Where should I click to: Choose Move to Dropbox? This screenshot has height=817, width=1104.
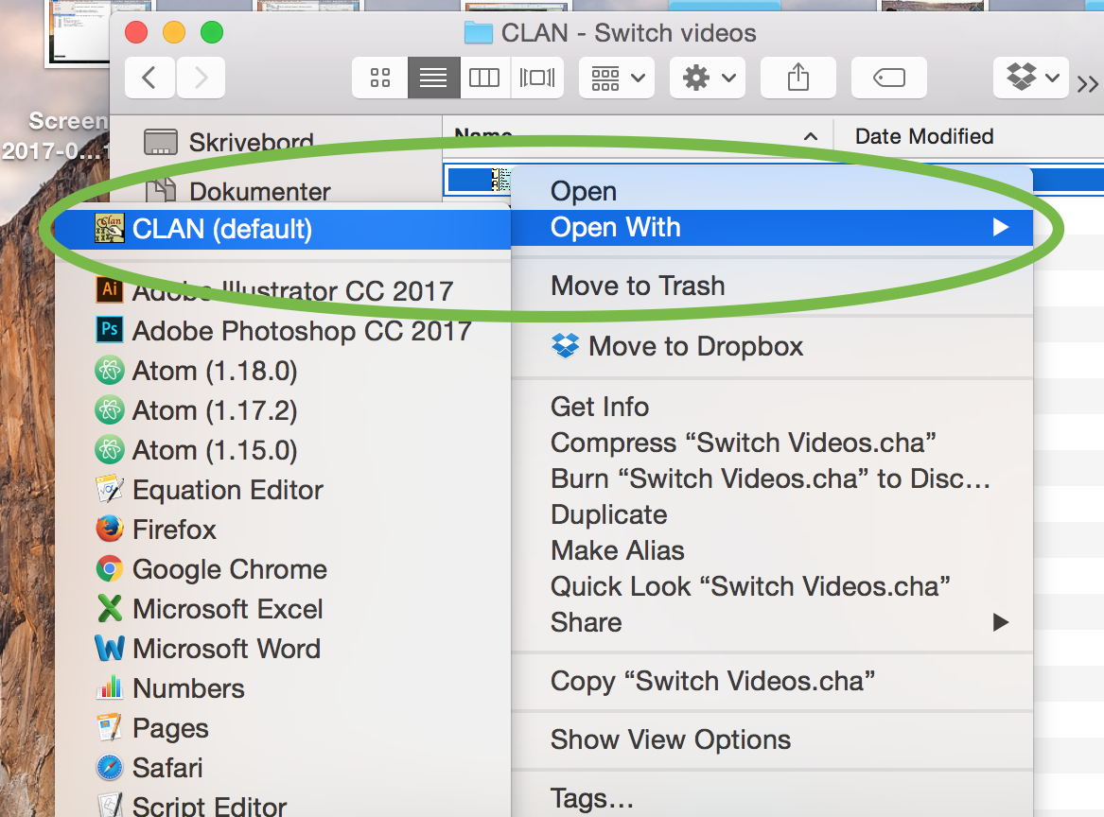click(x=772, y=346)
